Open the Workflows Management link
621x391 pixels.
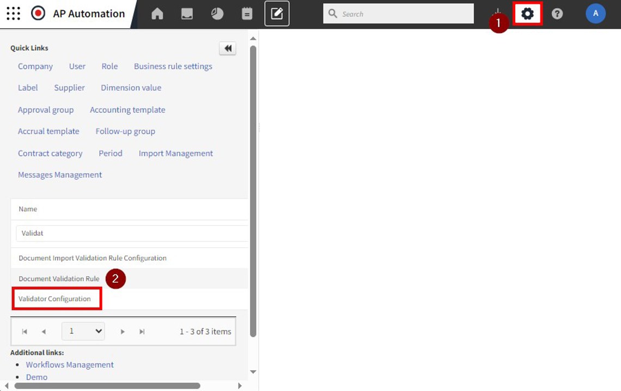click(x=70, y=365)
